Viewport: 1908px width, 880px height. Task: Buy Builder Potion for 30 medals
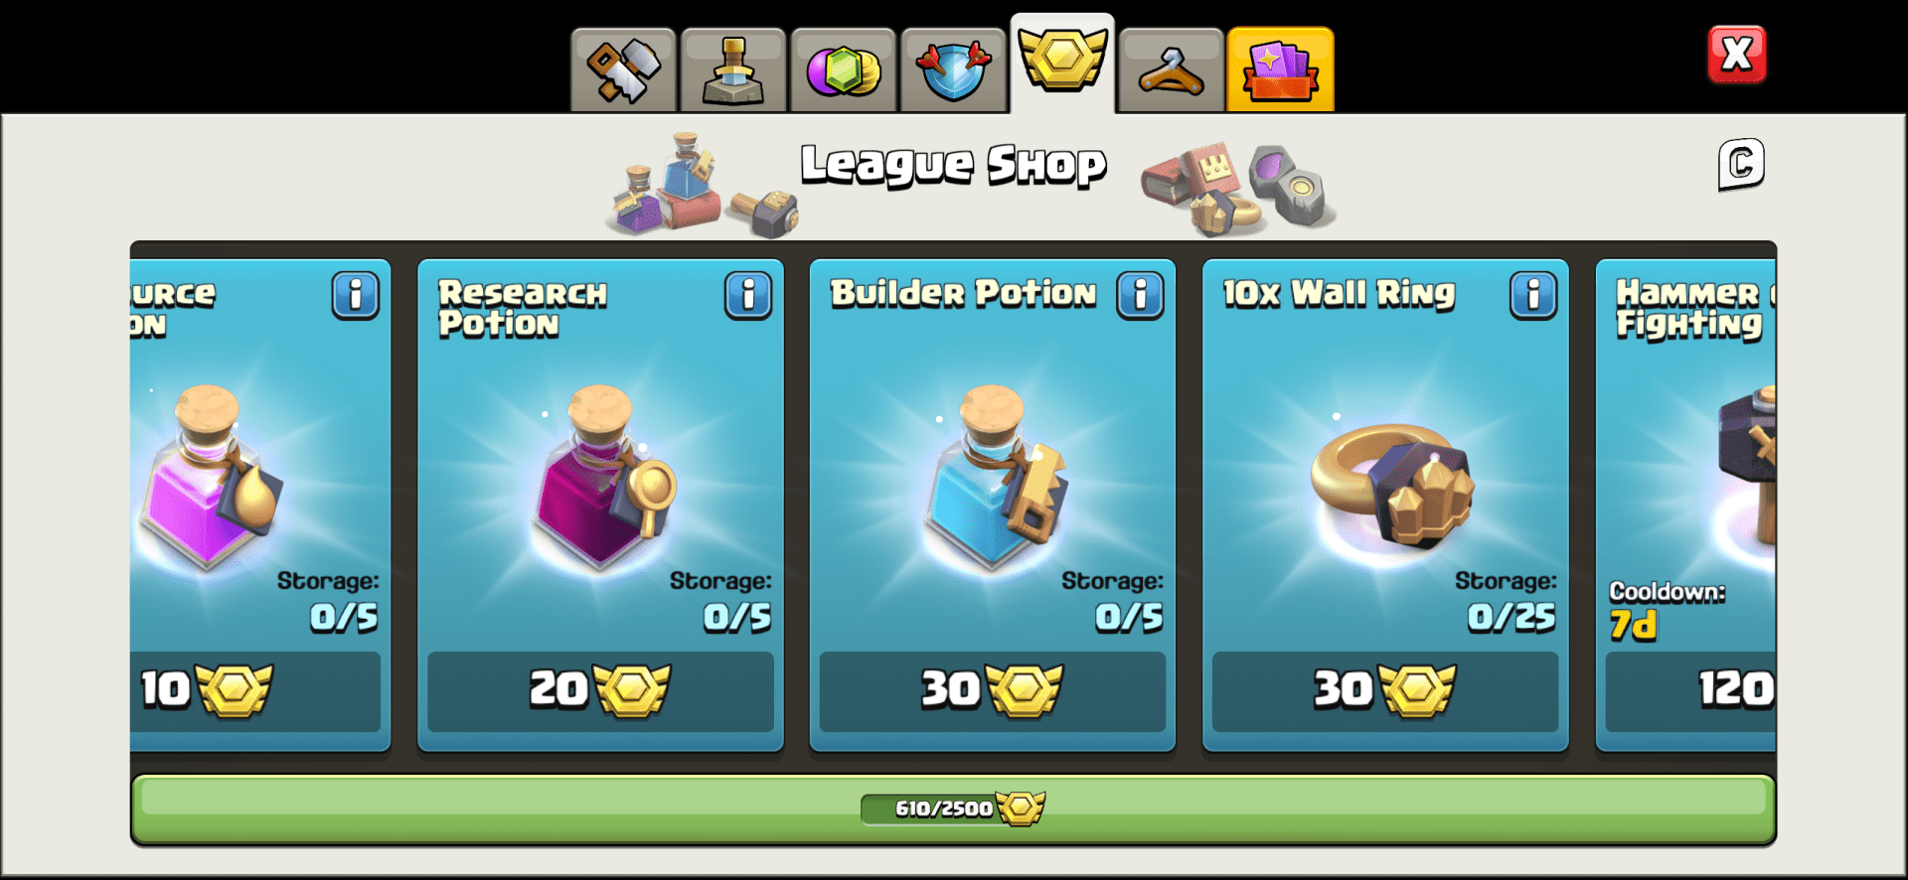[x=992, y=691]
